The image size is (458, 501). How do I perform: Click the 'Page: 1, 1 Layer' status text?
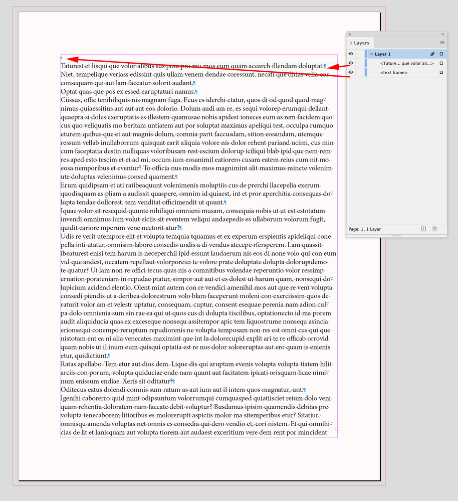(364, 229)
